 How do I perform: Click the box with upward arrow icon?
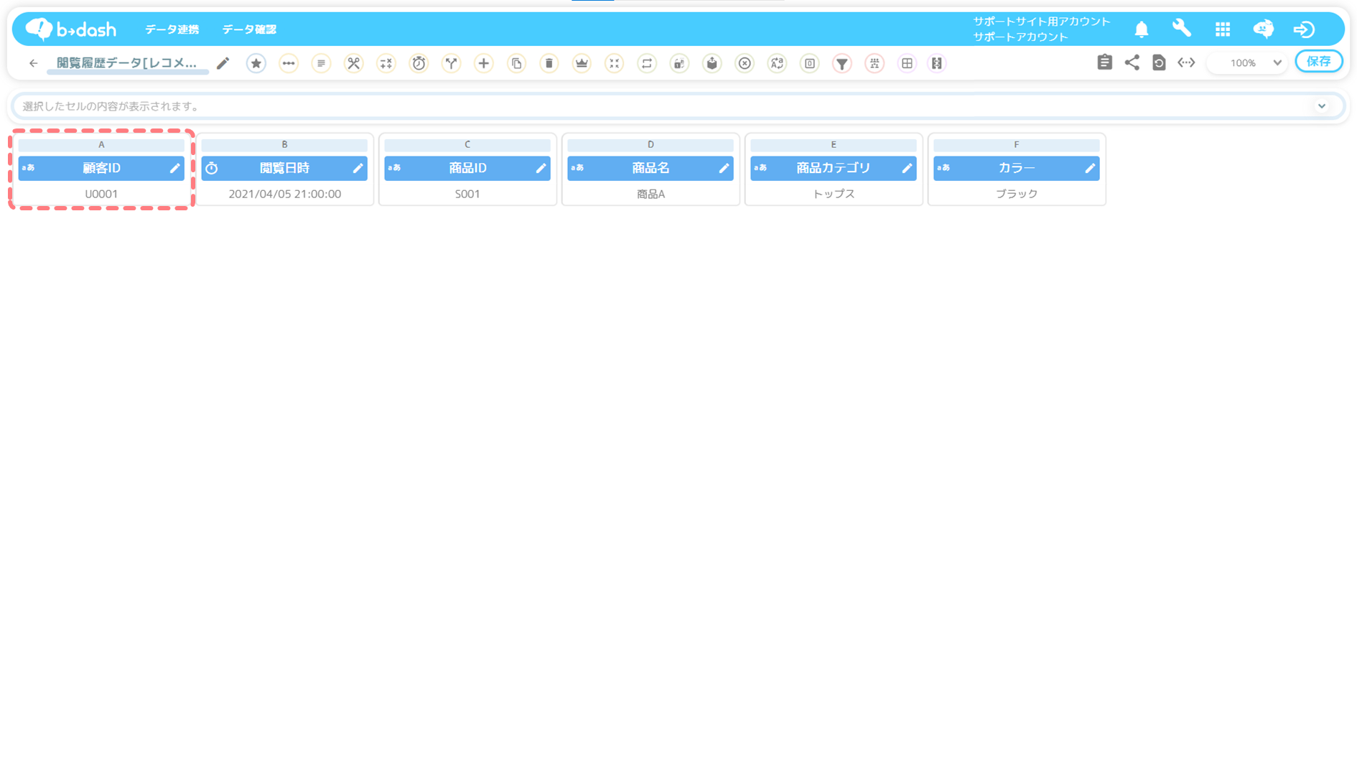pos(712,63)
